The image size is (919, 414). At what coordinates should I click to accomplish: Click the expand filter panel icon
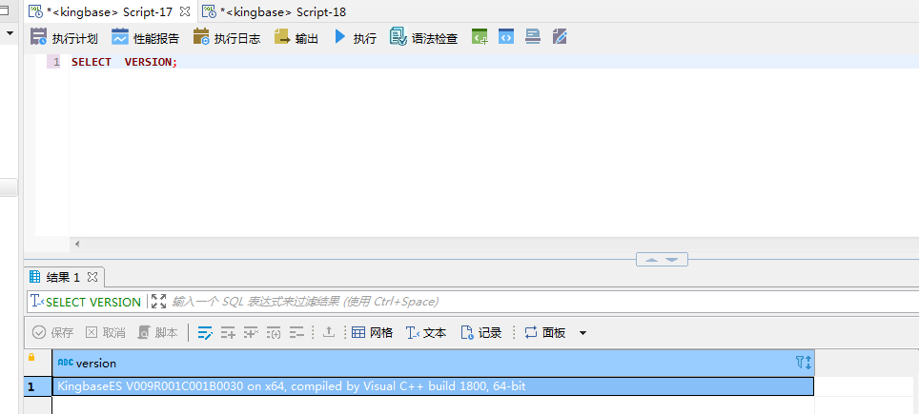[x=158, y=302]
